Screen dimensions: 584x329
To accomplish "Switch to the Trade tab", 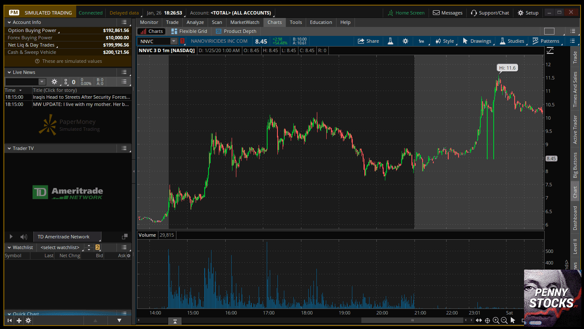I will (x=172, y=22).
